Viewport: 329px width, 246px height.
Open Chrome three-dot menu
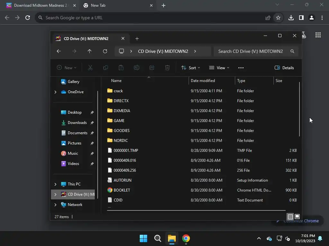point(322,18)
